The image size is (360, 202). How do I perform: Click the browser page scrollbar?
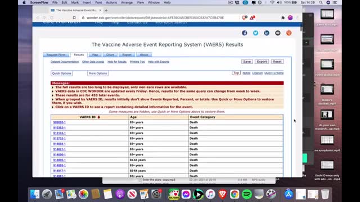click(301, 28)
